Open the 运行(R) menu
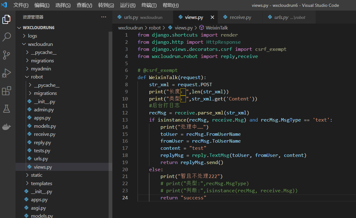The width and height of the screenshot is (356, 218). 128,5
